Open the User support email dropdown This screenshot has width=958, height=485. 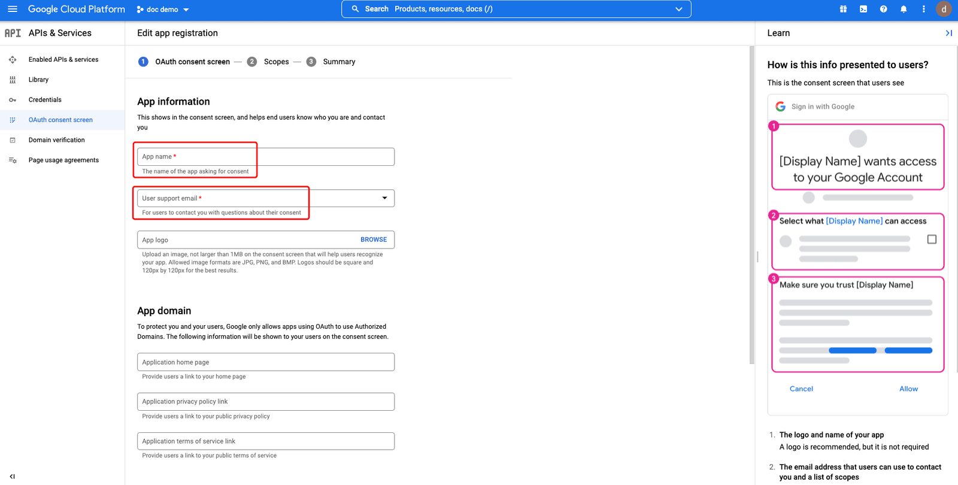(x=266, y=198)
